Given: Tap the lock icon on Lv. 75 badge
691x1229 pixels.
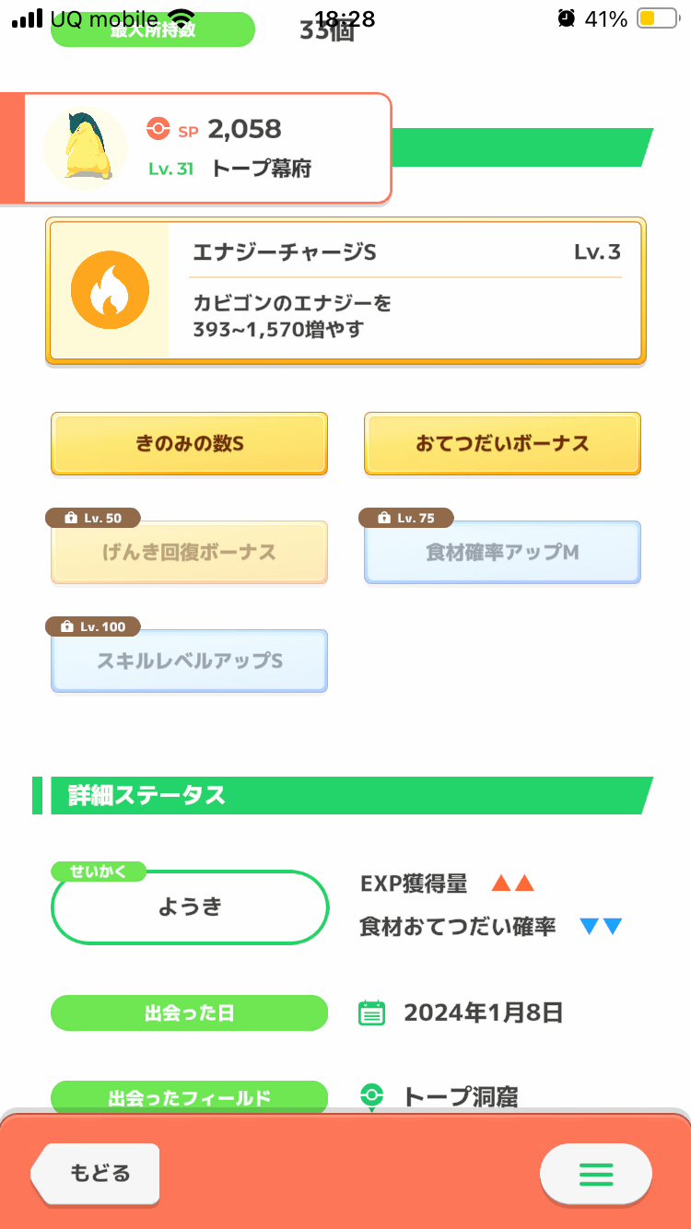Looking at the screenshot, I should pos(383,519).
